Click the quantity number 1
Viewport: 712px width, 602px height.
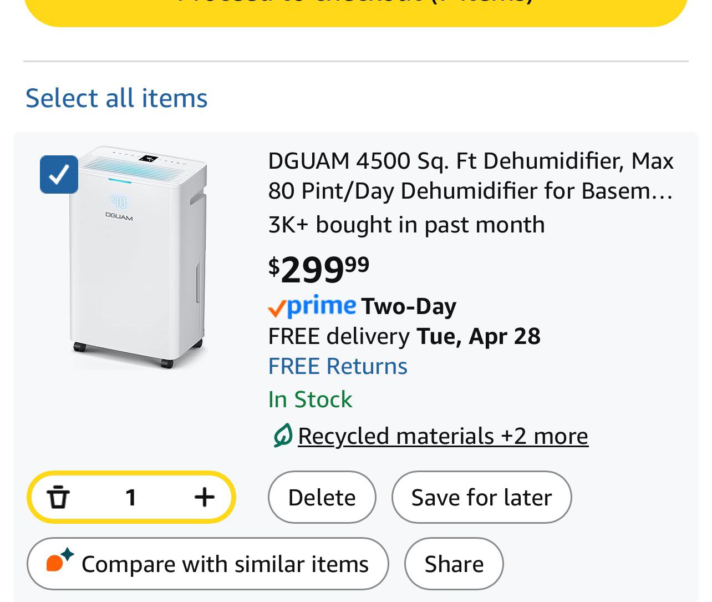point(131,497)
